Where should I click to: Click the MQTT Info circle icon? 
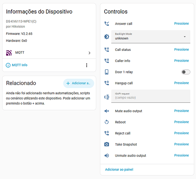tap(8, 65)
